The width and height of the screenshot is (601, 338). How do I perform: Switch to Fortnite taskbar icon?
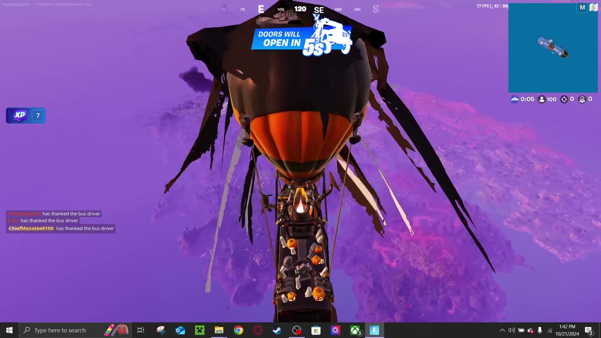[374, 330]
